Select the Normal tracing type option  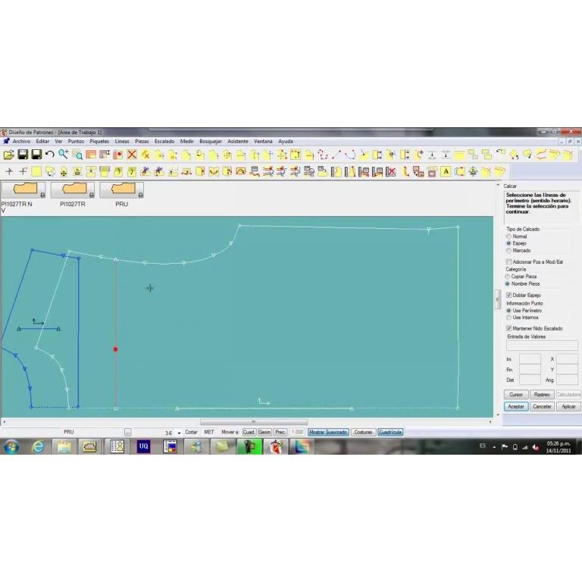tap(509, 236)
